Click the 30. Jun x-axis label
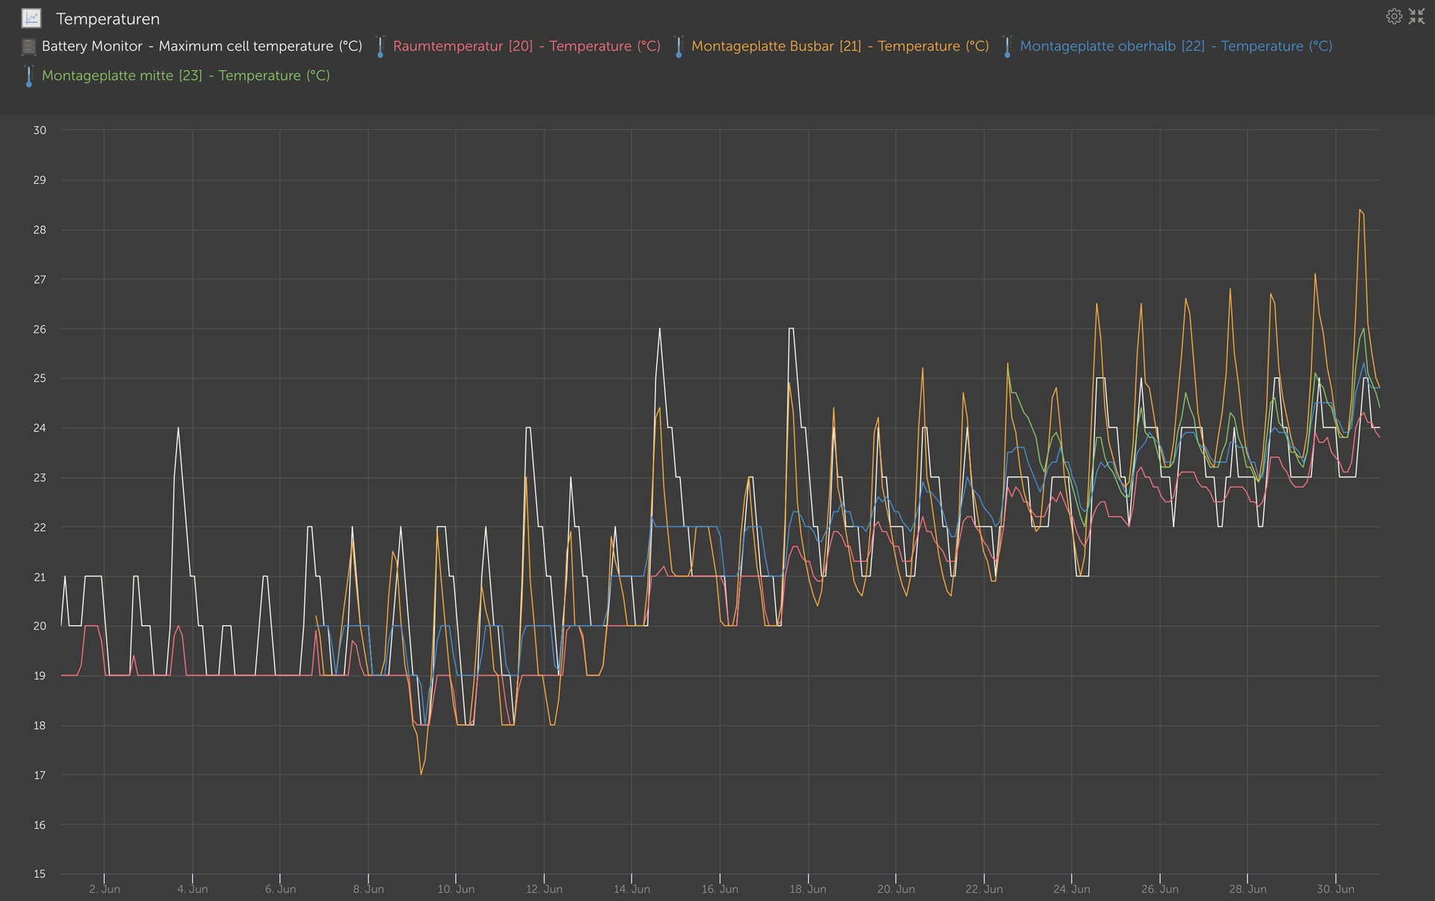This screenshot has width=1435, height=901. coord(1335,889)
